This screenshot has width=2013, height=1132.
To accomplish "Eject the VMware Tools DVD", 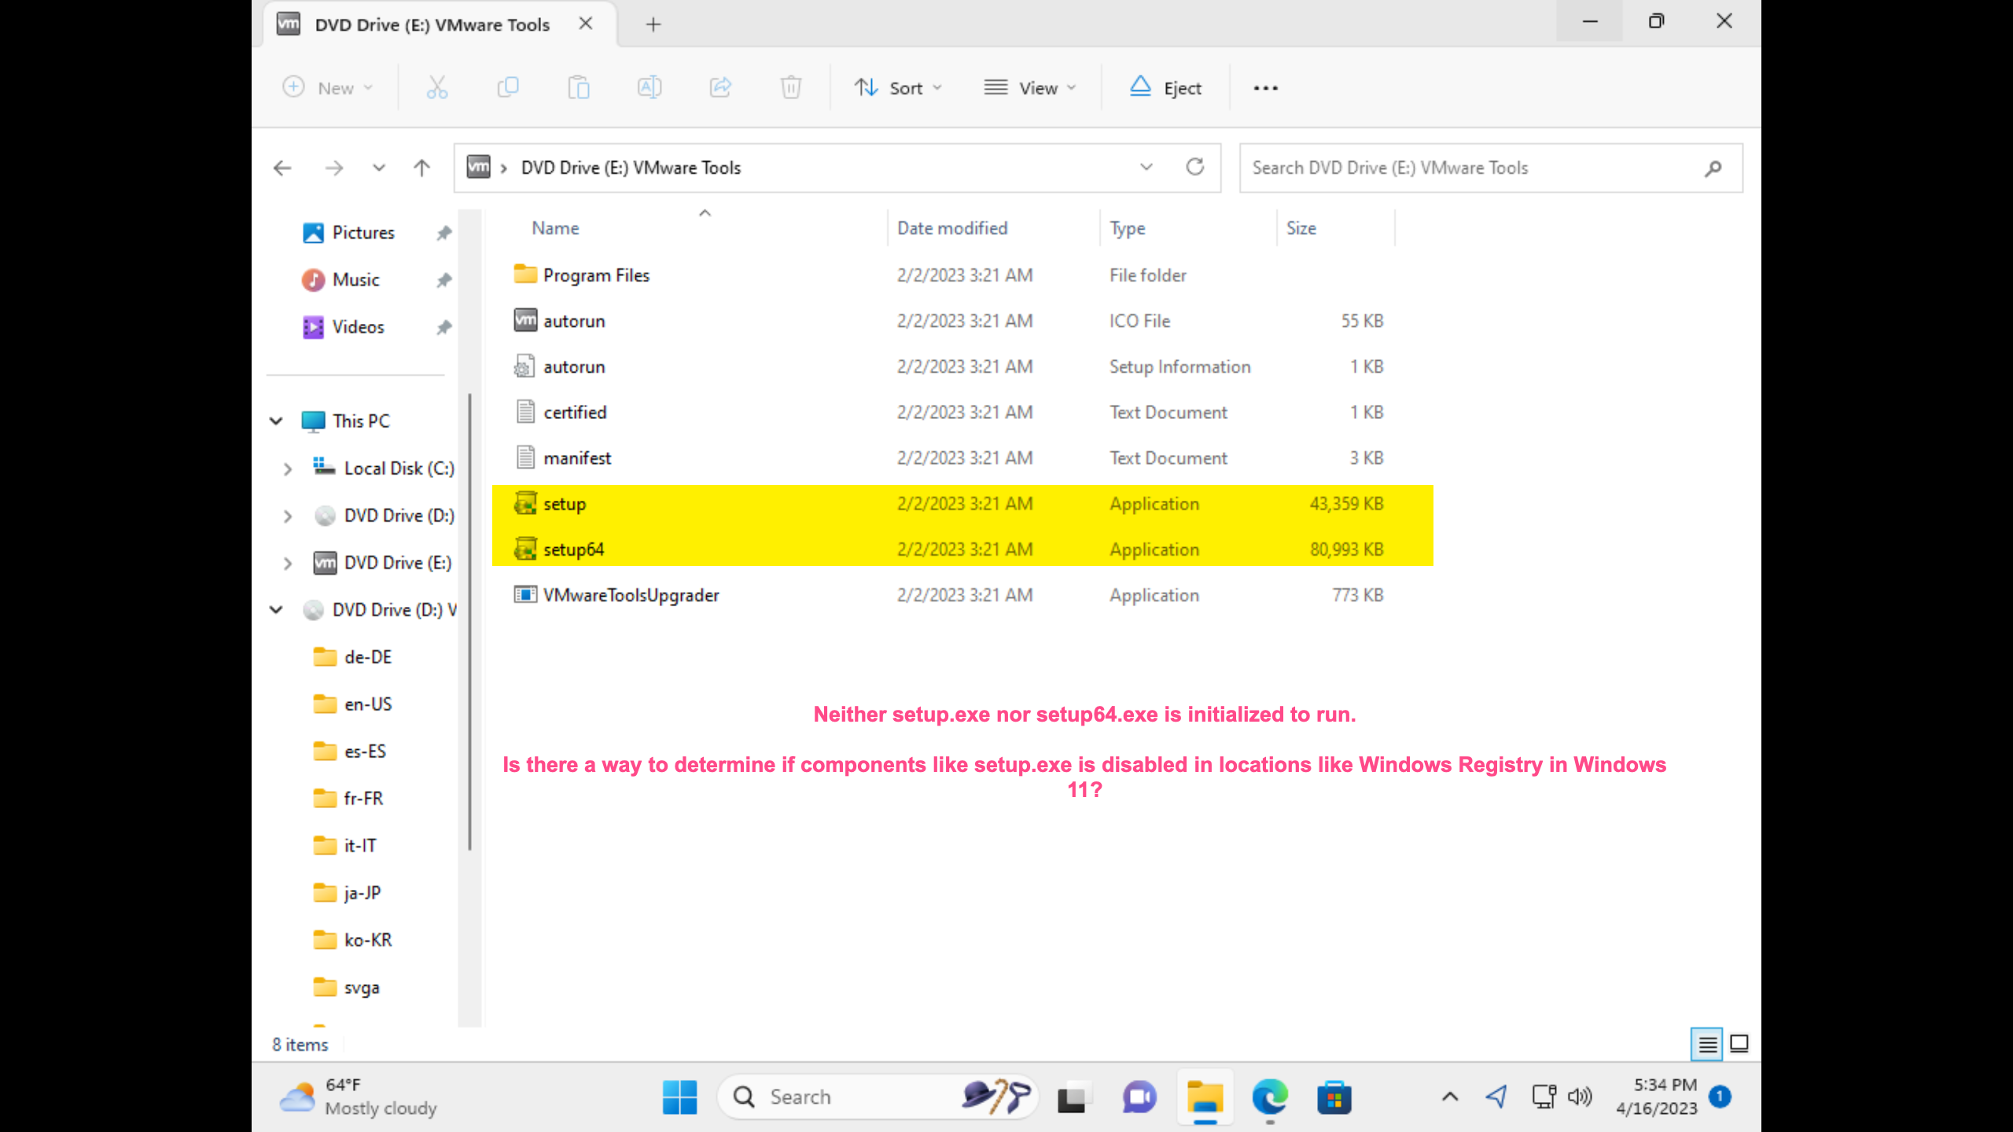I will tap(1166, 87).
